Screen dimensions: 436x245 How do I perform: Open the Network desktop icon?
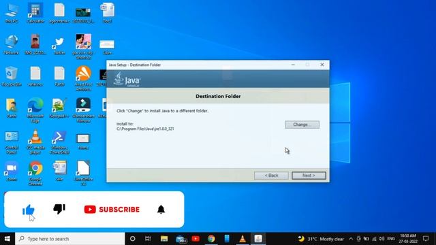coord(12,44)
